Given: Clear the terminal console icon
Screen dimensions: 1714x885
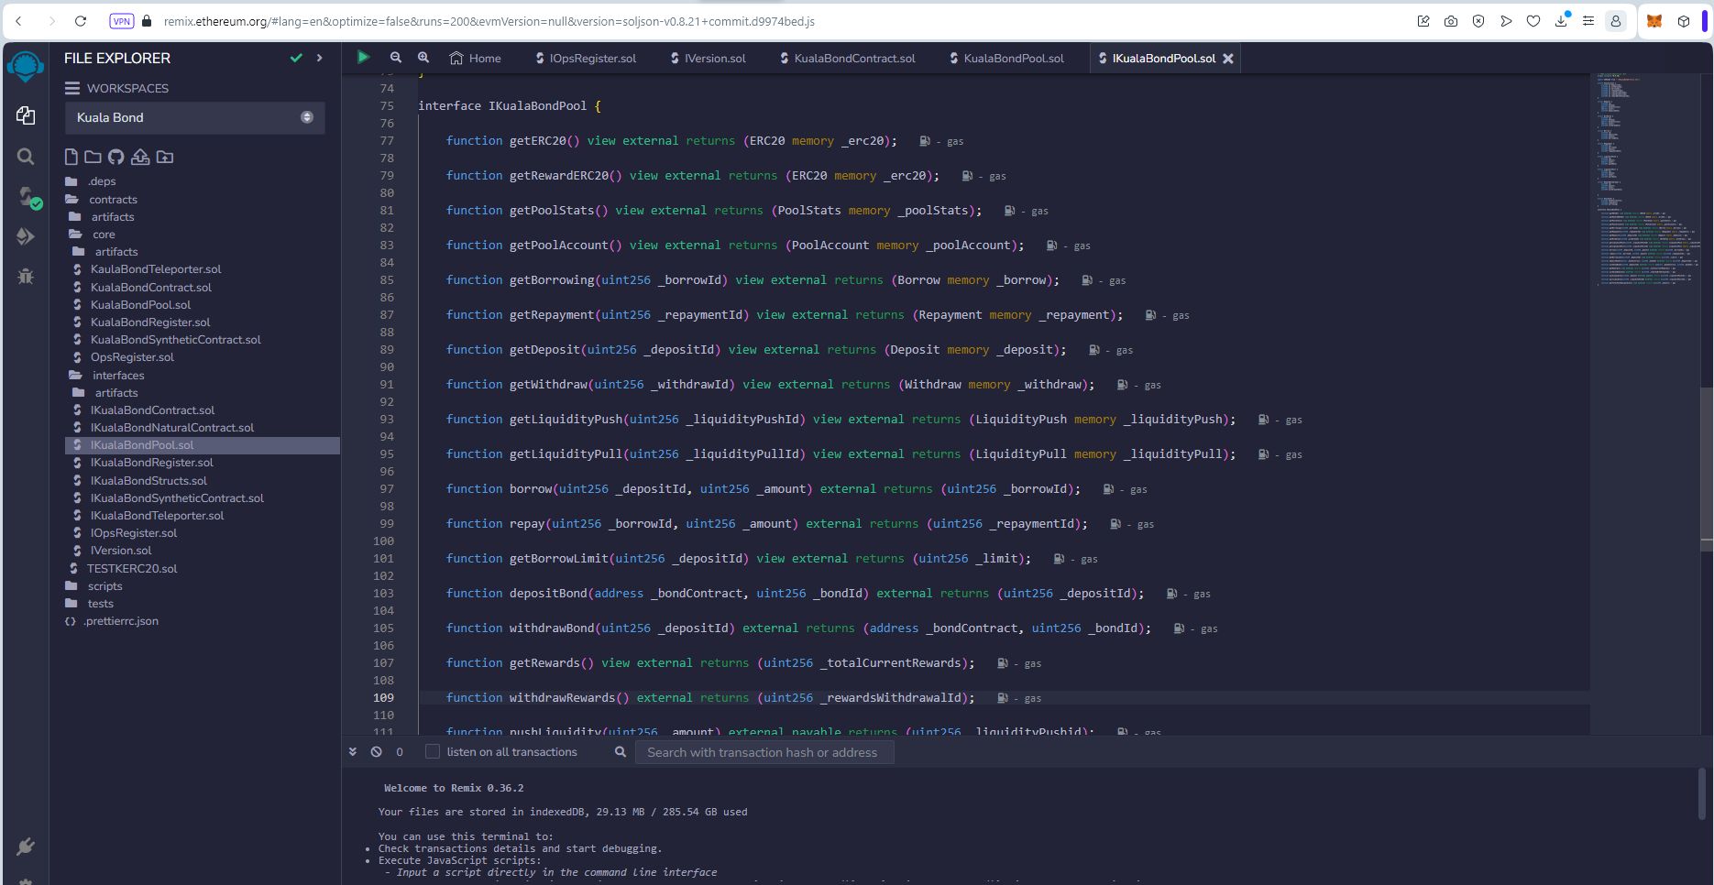Looking at the screenshot, I should tap(376, 751).
